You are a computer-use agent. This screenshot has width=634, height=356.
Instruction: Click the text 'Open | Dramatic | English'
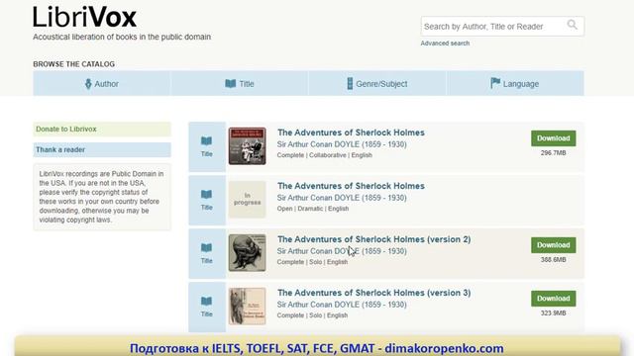(313, 209)
